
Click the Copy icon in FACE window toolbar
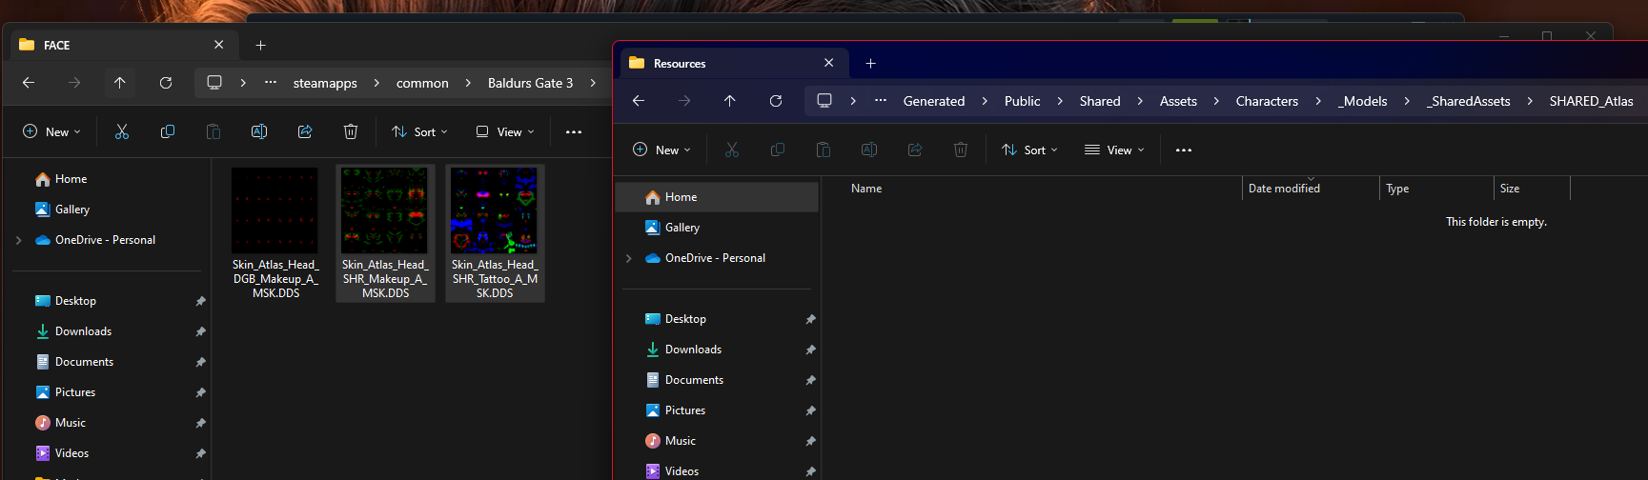168,131
